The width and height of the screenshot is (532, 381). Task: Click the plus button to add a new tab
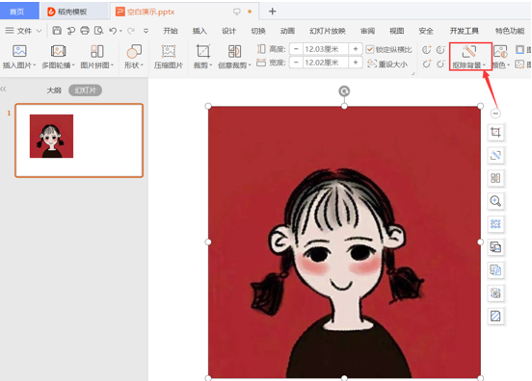[x=272, y=12]
